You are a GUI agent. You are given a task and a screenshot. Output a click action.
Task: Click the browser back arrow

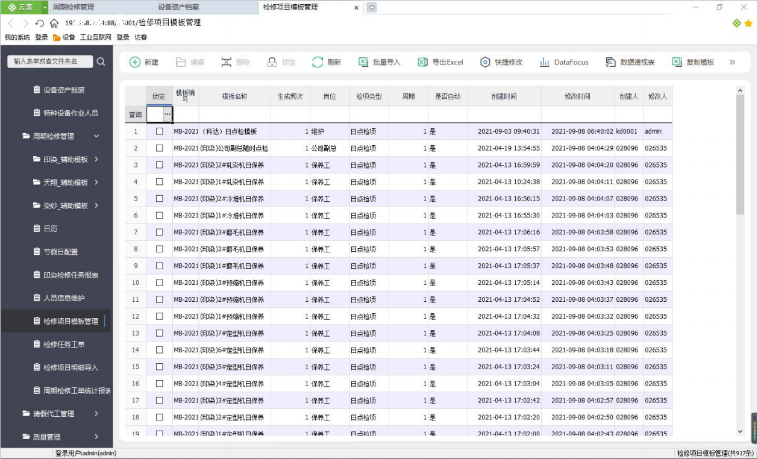point(10,23)
